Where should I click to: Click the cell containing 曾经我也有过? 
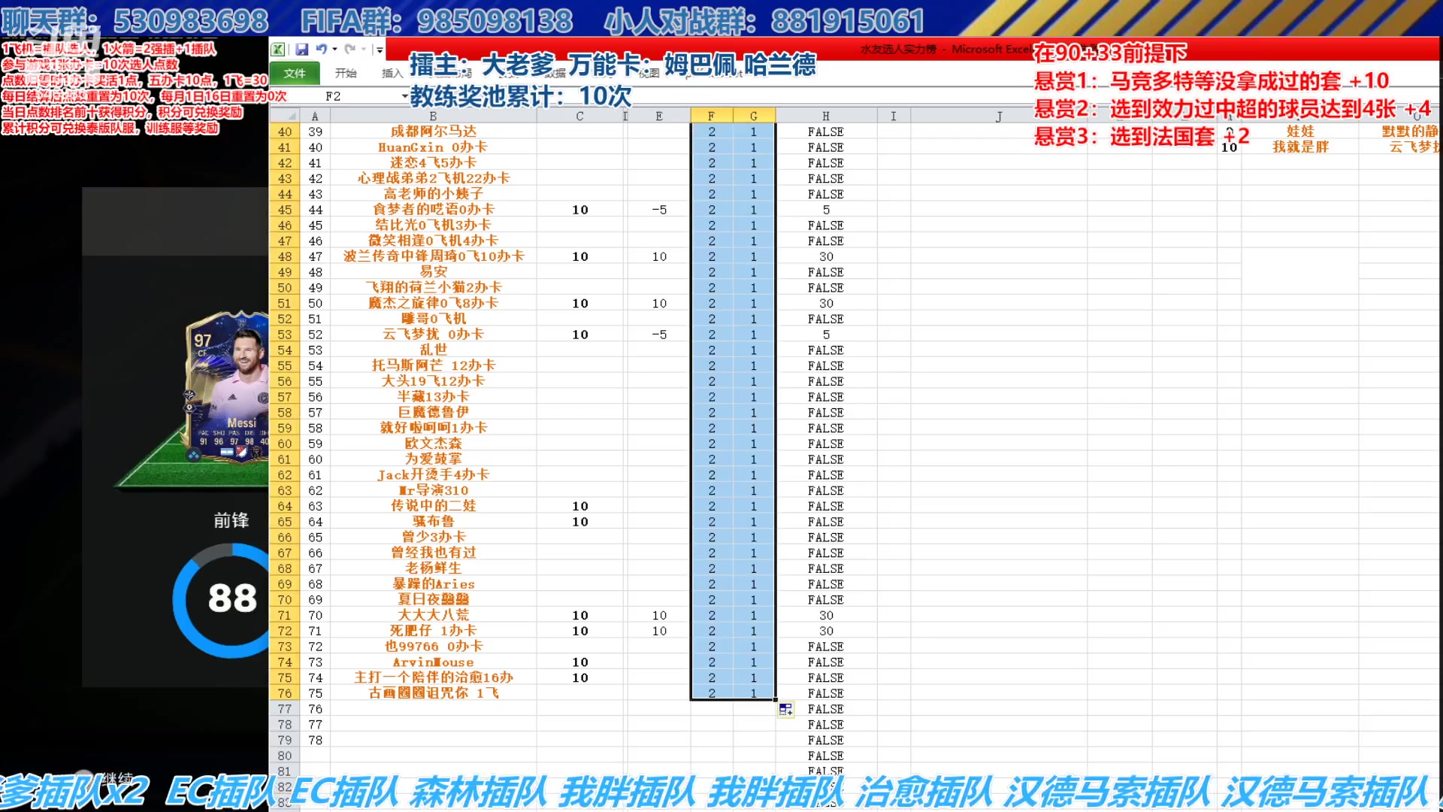[433, 553]
